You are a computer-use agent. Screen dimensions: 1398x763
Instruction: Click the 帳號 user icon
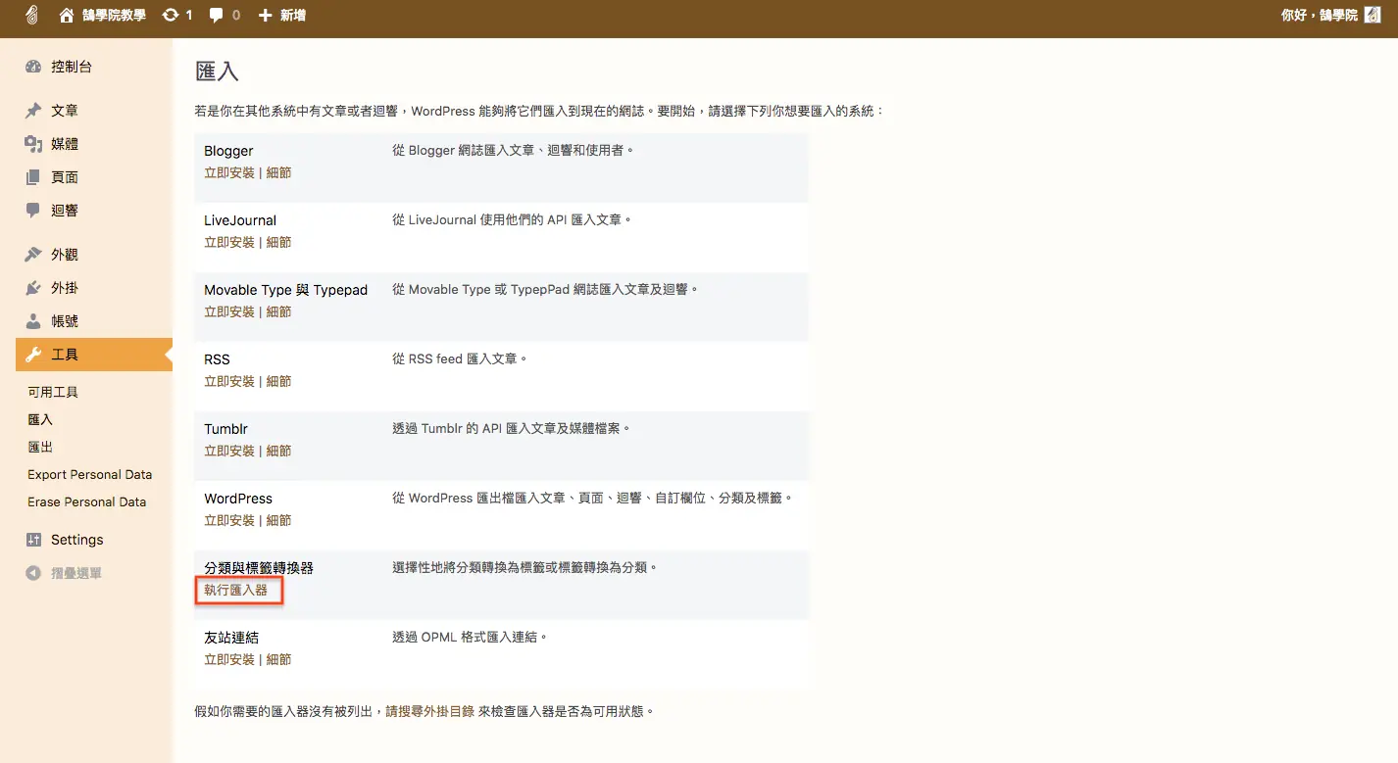coord(33,321)
